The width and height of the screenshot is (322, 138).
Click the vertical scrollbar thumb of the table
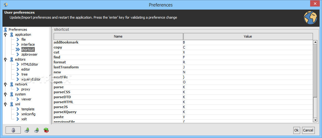coord(315,71)
